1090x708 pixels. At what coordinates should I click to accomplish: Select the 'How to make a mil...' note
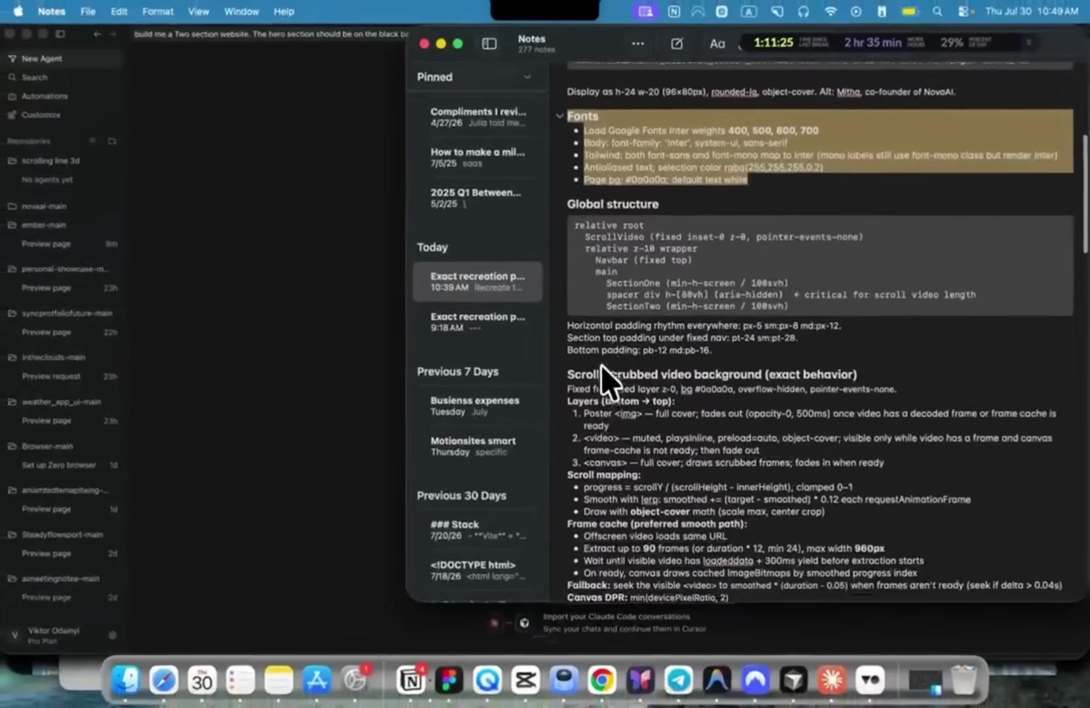tap(477, 157)
